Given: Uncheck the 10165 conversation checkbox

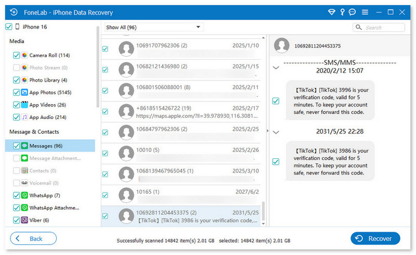Looking at the screenshot, I should (106, 195).
